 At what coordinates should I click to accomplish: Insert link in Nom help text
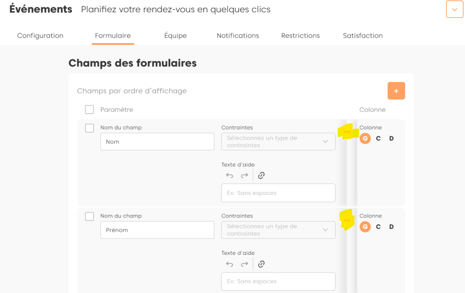point(261,175)
